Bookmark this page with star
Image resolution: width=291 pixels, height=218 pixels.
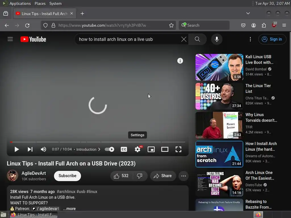pos(171,25)
